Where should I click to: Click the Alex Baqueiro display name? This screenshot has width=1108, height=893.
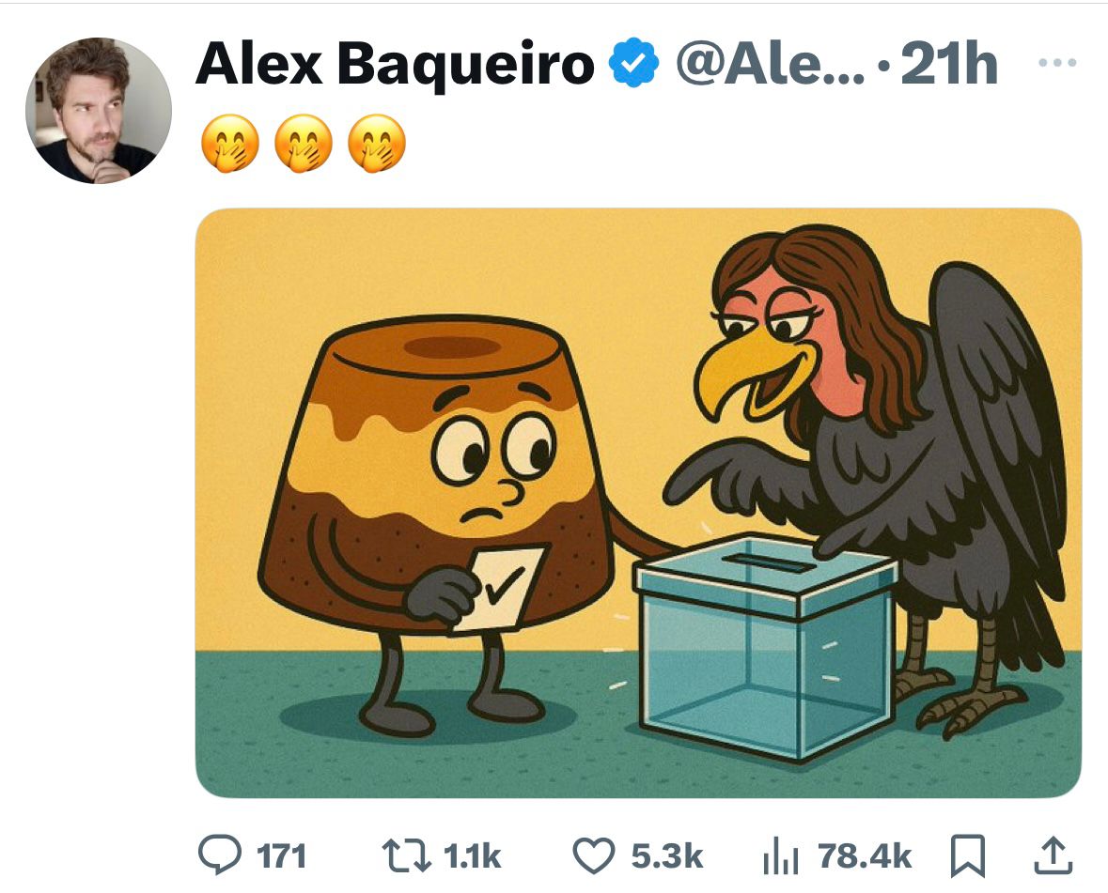click(x=395, y=64)
